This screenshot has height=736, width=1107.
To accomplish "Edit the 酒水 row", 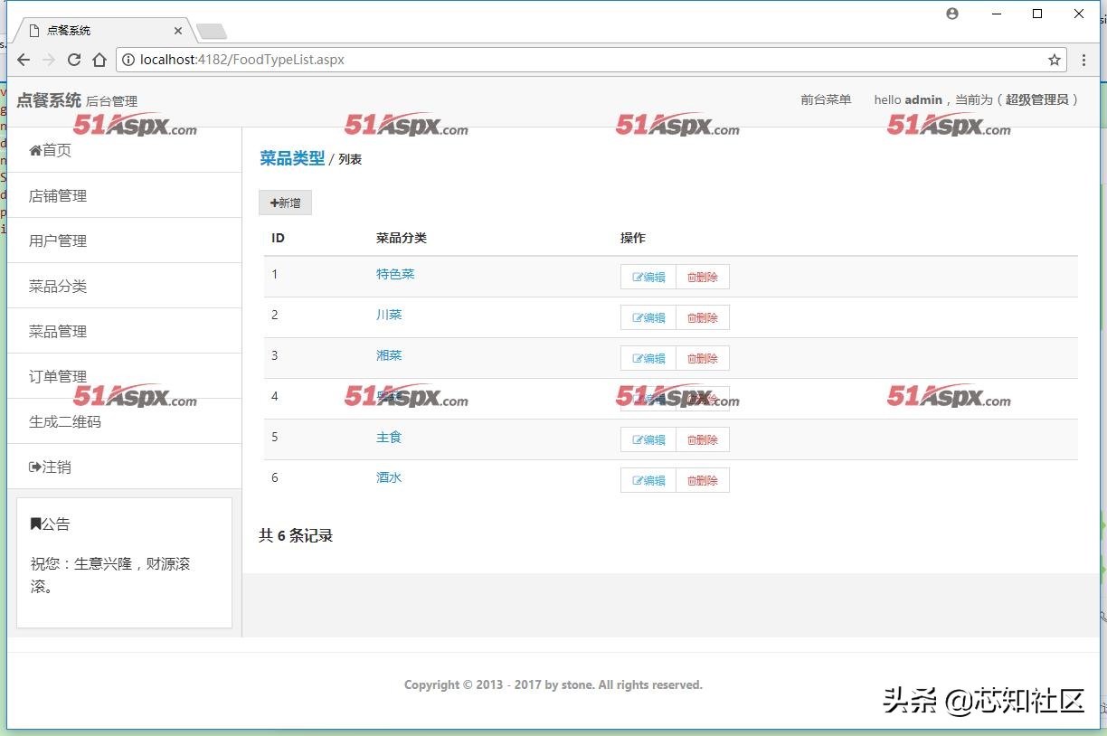I will [648, 480].
